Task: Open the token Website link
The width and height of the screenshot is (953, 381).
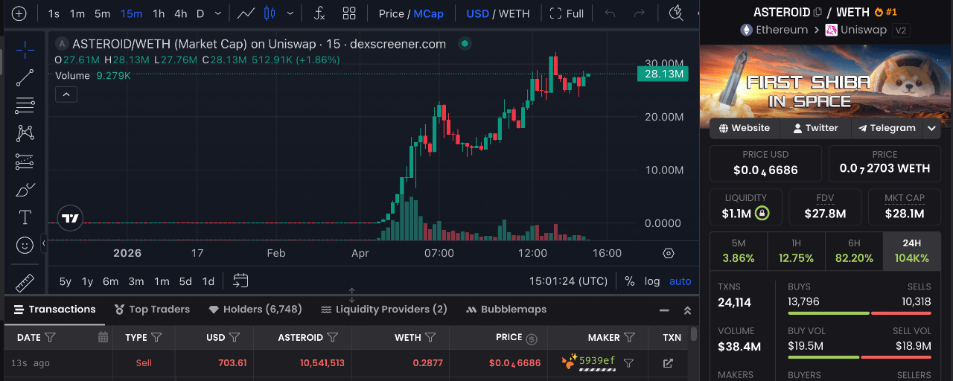Action: (744, 128)
